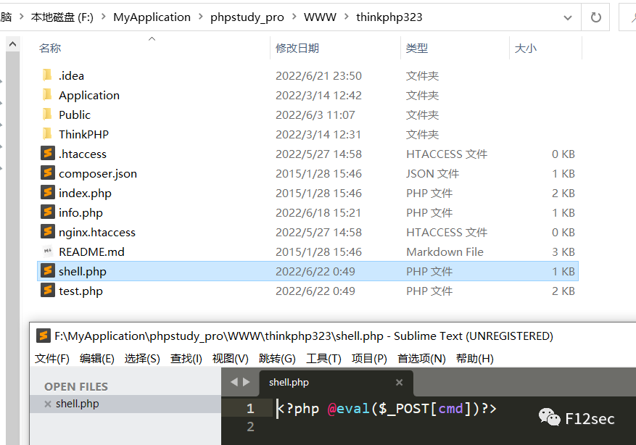Click the Application folder icon

coord(47,95)
